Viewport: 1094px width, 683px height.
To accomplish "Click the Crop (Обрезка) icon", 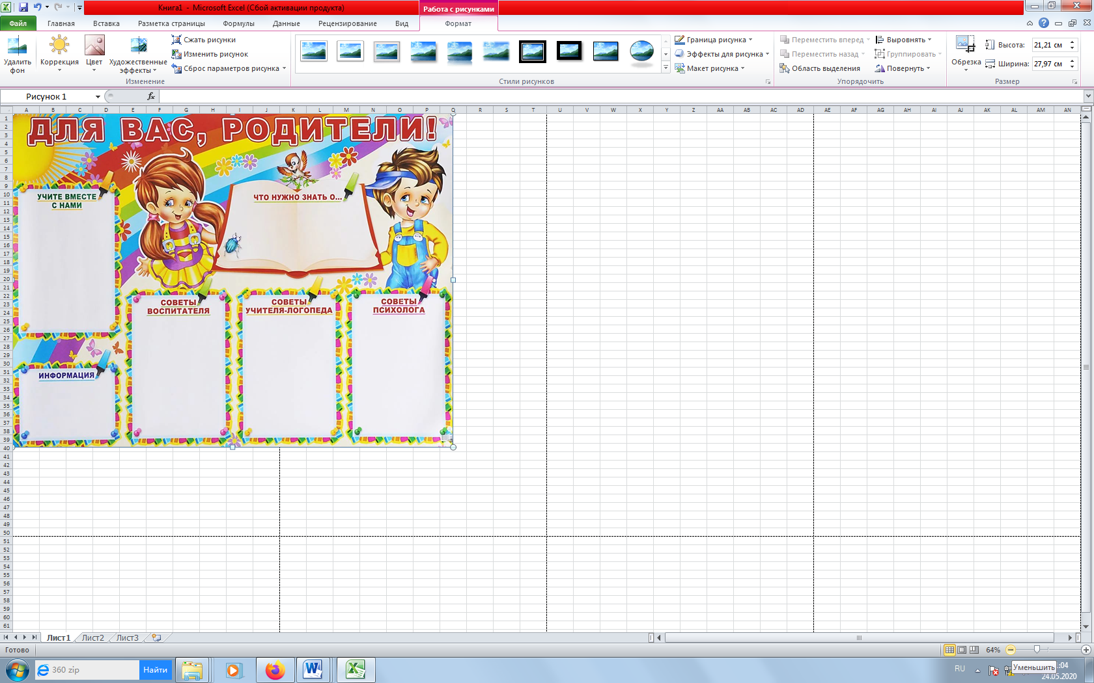I will point(965,44).
